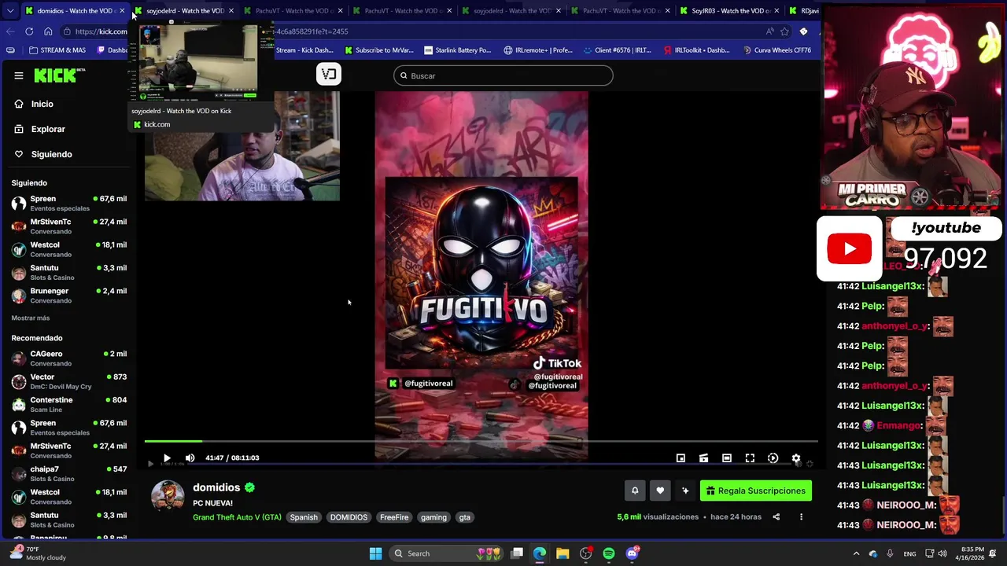
Task: Go to browser home icon
Action: 48,31
